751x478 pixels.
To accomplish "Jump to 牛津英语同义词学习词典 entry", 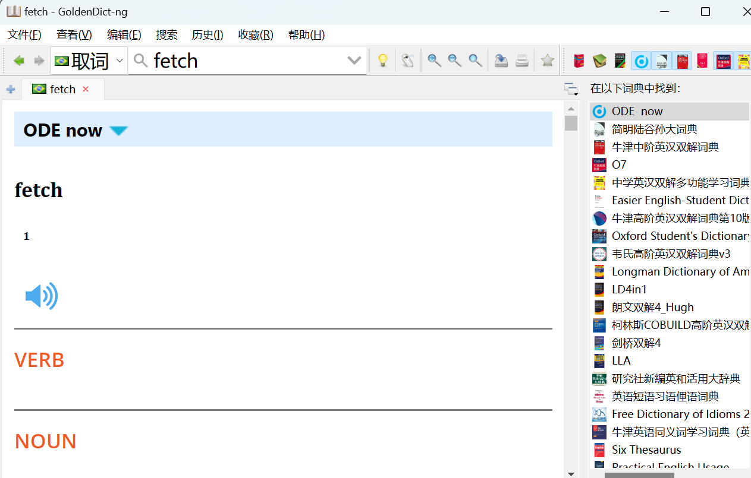I will click(x=670, y=432).
